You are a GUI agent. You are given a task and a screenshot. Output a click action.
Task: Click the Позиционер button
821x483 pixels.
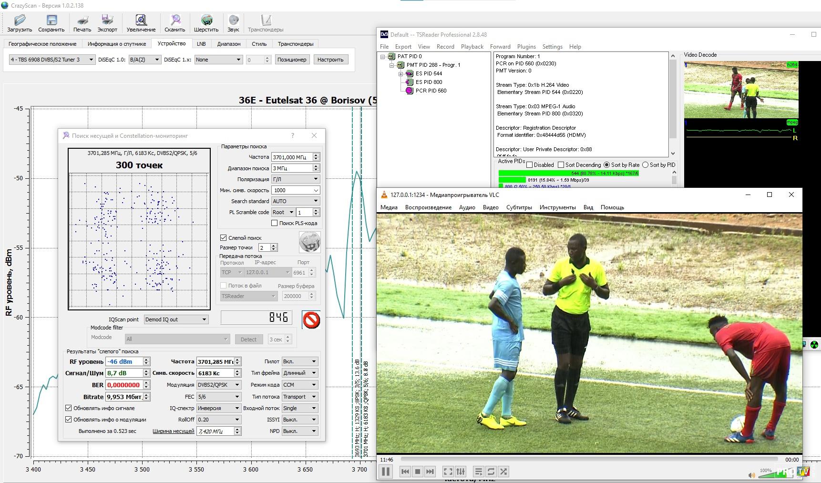pos(292,60)
